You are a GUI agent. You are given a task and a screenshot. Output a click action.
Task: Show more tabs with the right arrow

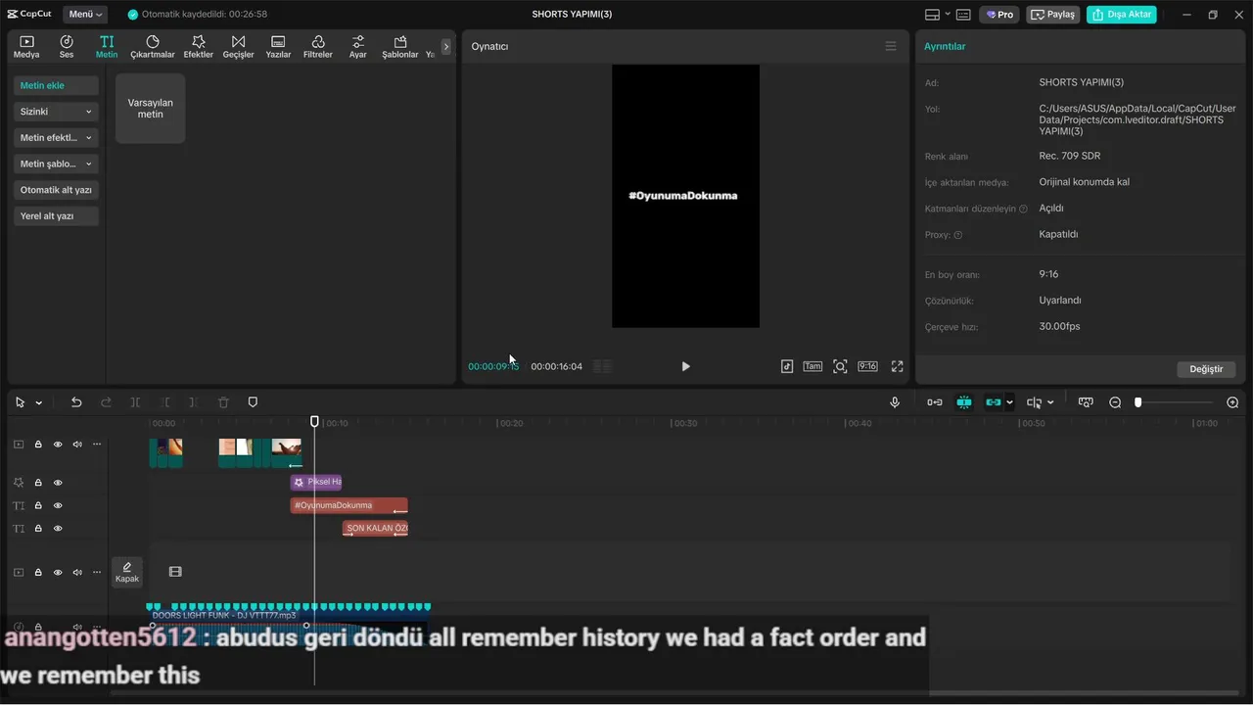tap(446, 46)
